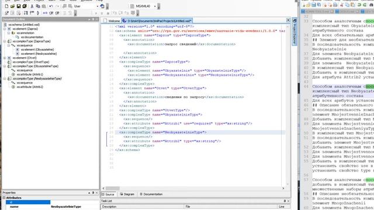Screen dimensions: 374x210
Task: Click the name property value NeobyazatelnieType
Action: pos(66,206)
